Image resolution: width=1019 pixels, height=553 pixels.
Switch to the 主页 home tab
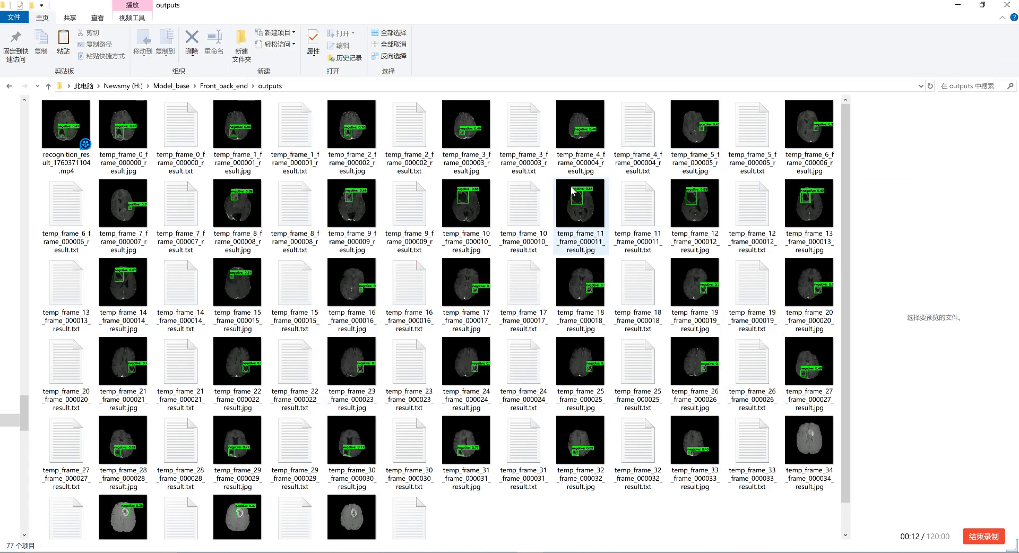pyautogui.click(x=42, y=18)
